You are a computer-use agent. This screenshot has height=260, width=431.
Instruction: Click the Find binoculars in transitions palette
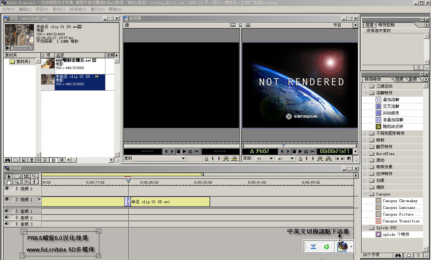pyautogui.click(x=398, y=255)
